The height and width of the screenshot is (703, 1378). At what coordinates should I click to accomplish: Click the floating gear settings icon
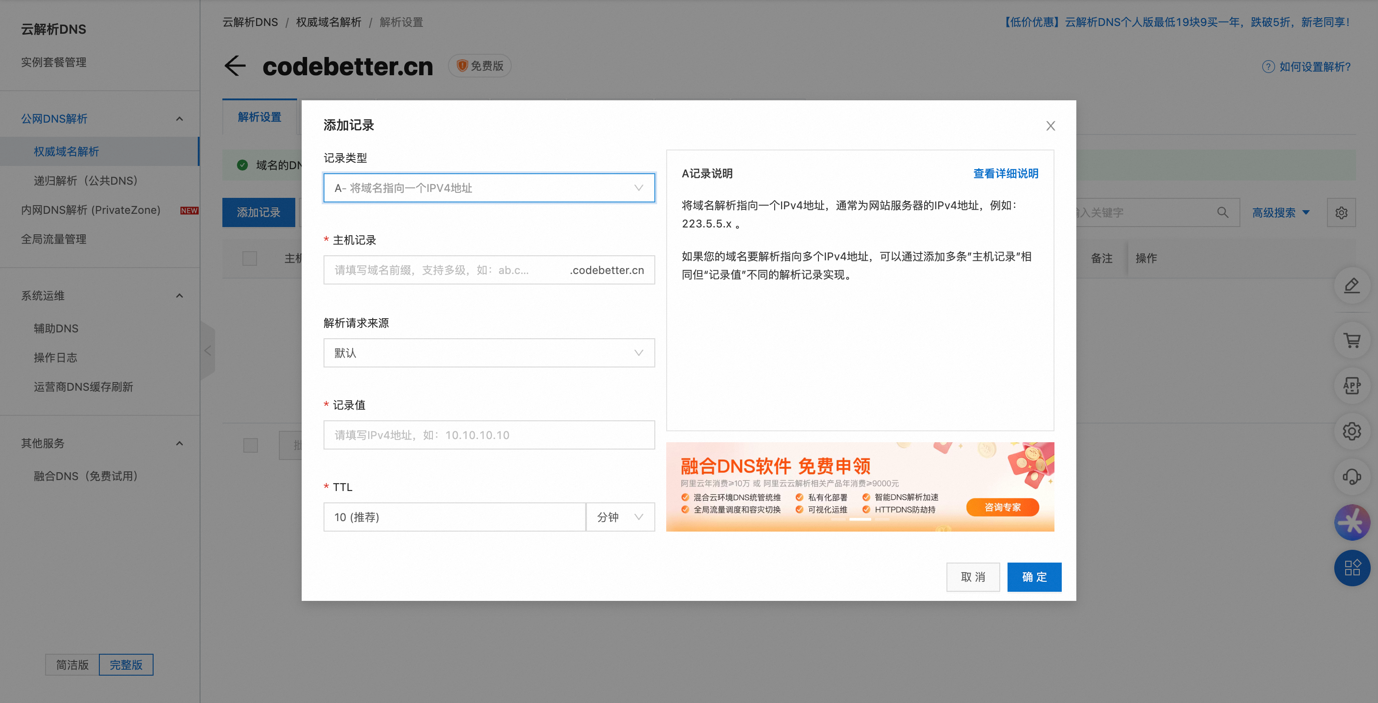pos(1351,431)
